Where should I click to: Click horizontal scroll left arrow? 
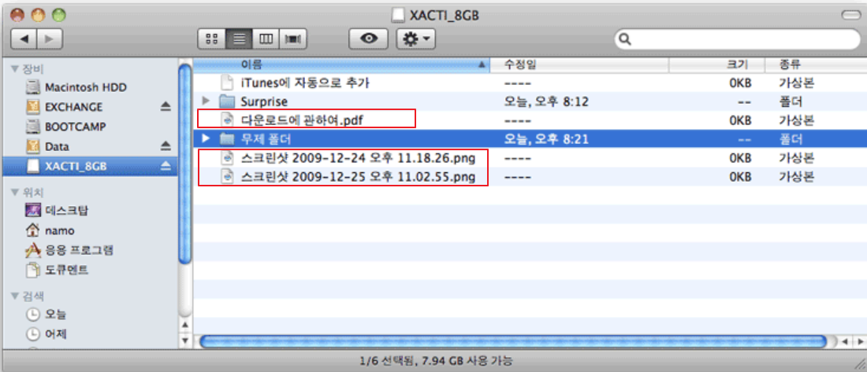point(845,342)
